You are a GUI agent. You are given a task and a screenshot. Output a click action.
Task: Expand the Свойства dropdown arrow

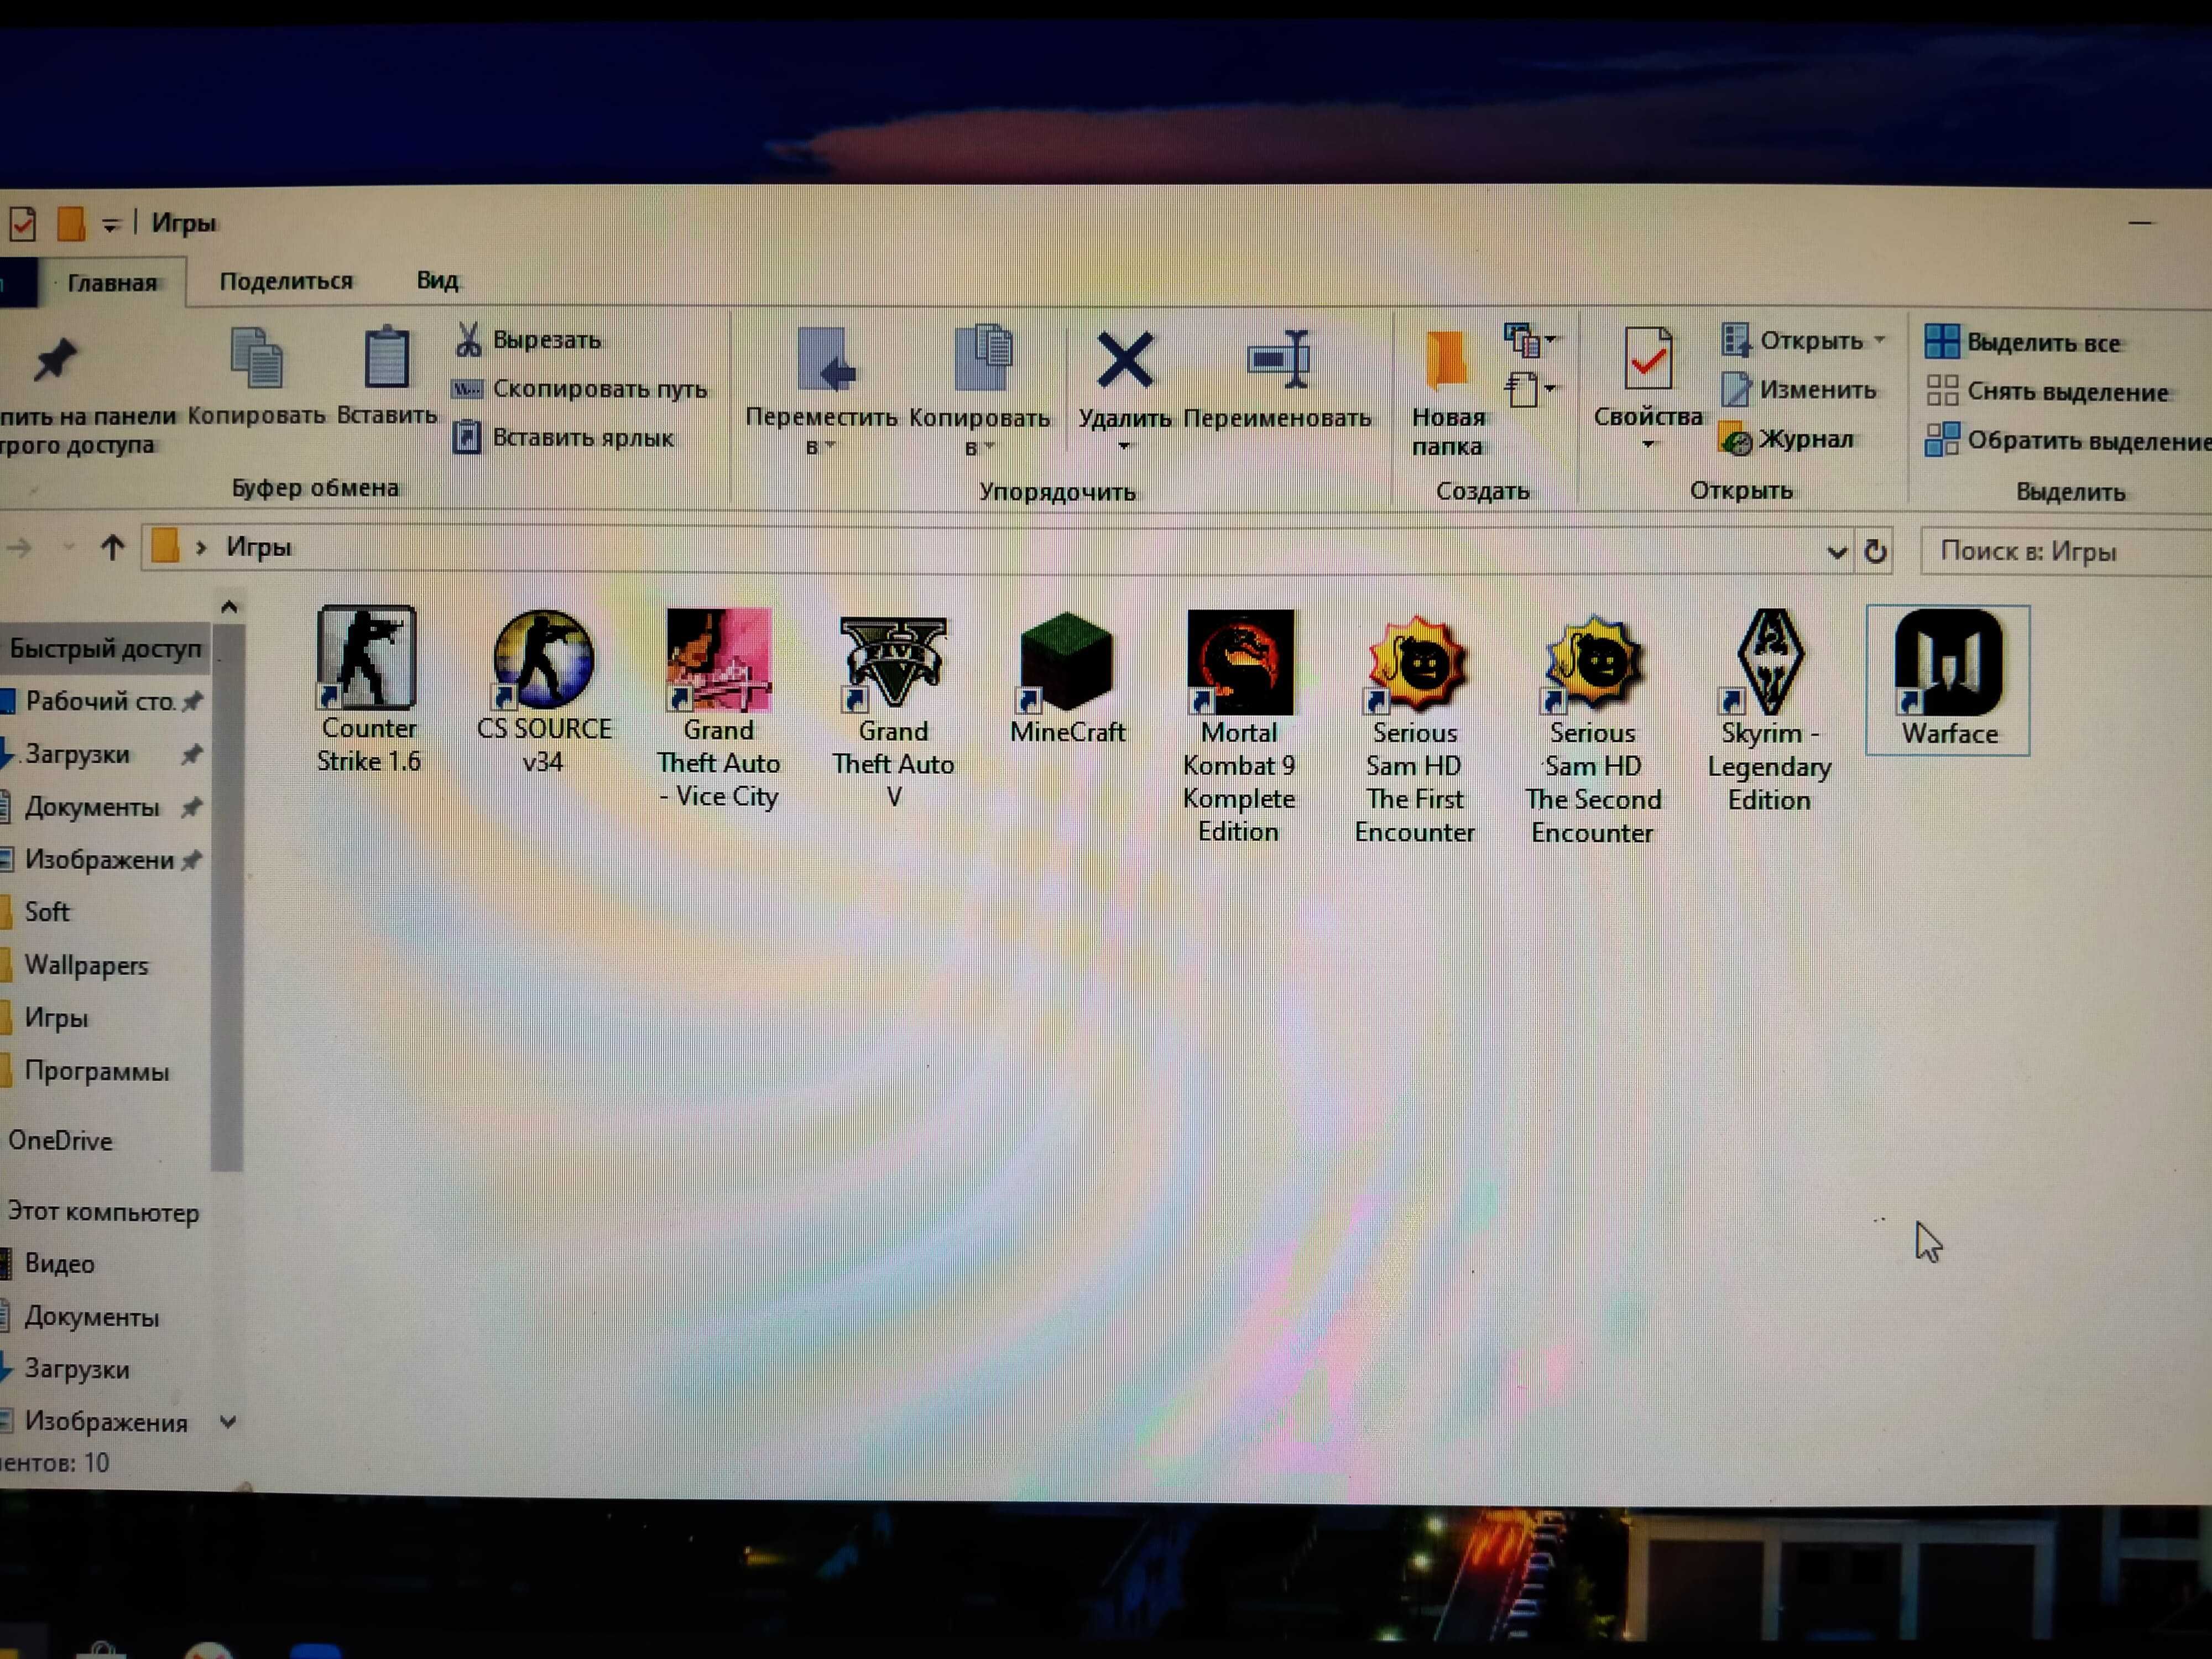(1648, 444)
